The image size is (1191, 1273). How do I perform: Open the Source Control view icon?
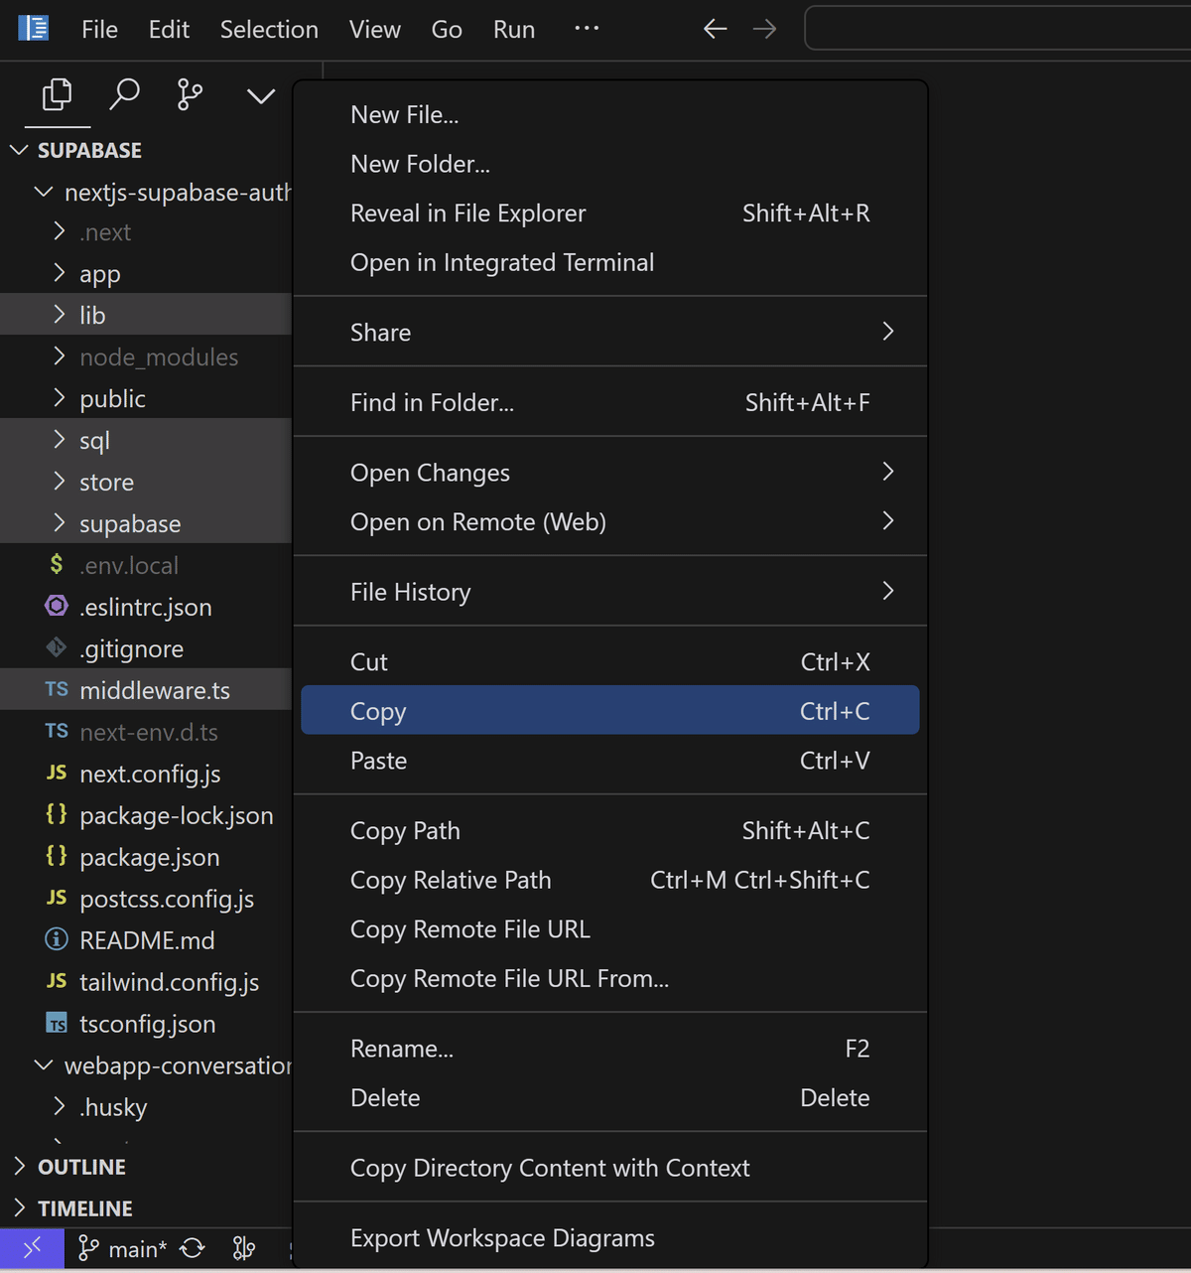[x=190, y=95]
